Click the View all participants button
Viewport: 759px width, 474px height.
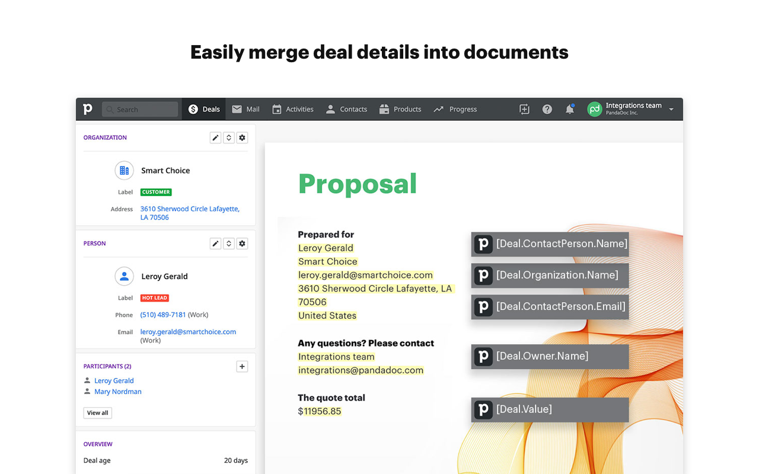pyautogui.click(x=98, y=413)
